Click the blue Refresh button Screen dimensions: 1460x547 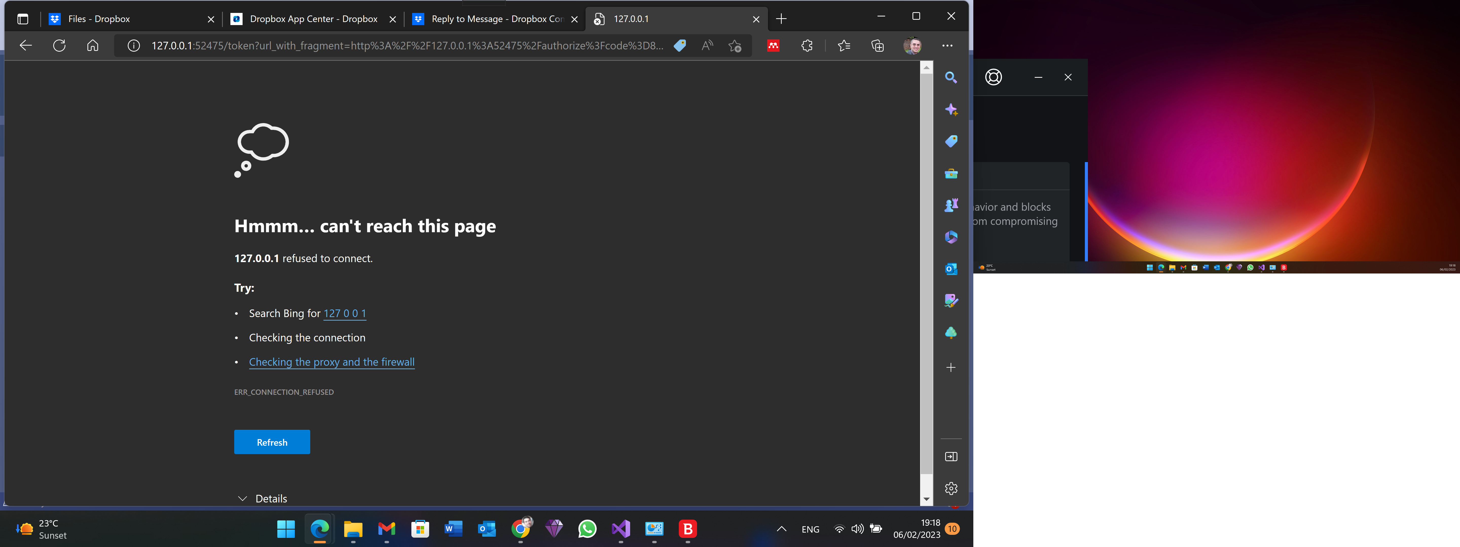272,442
